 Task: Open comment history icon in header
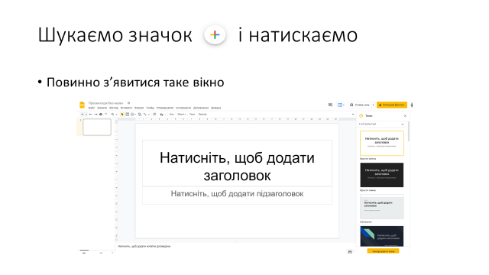click(x=330, y=105)
